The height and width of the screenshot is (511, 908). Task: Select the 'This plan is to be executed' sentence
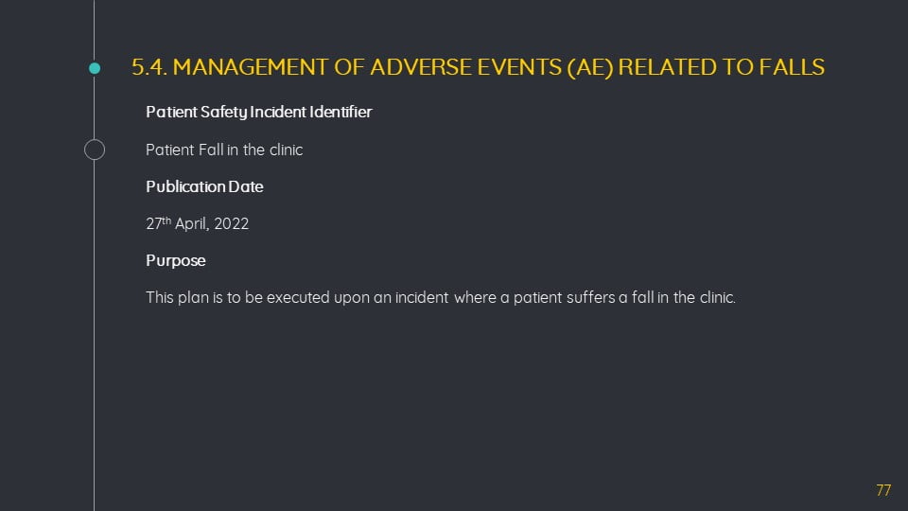441,297
